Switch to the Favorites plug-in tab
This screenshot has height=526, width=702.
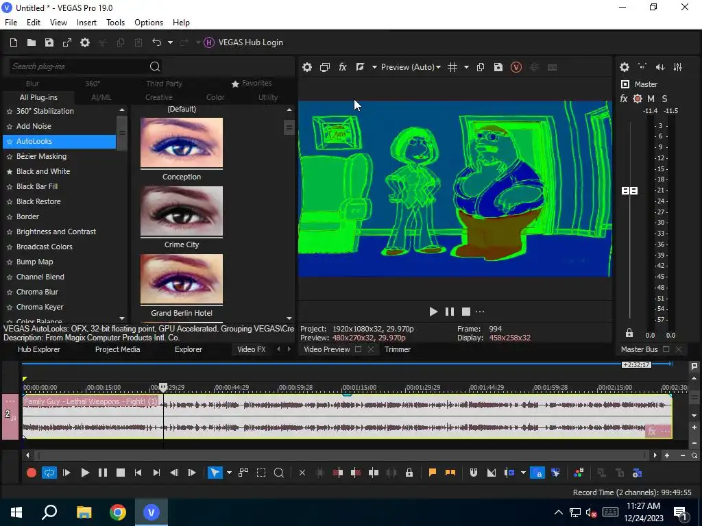pos(252,83)
